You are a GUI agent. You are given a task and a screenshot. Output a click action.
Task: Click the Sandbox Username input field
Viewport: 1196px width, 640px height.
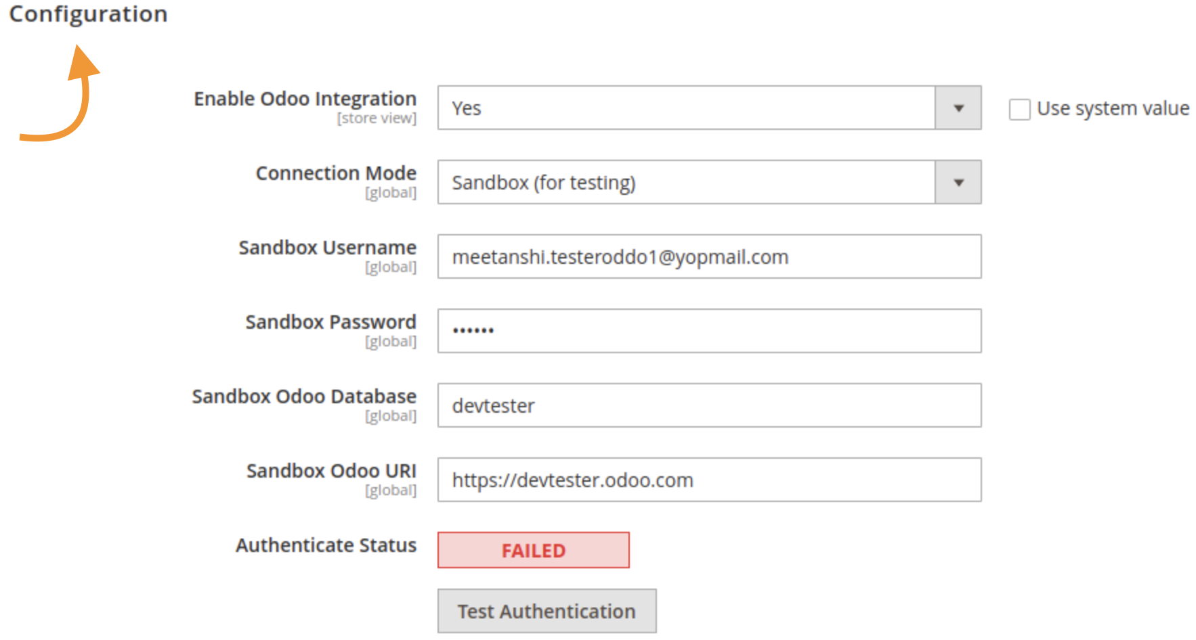coord(709,256)
